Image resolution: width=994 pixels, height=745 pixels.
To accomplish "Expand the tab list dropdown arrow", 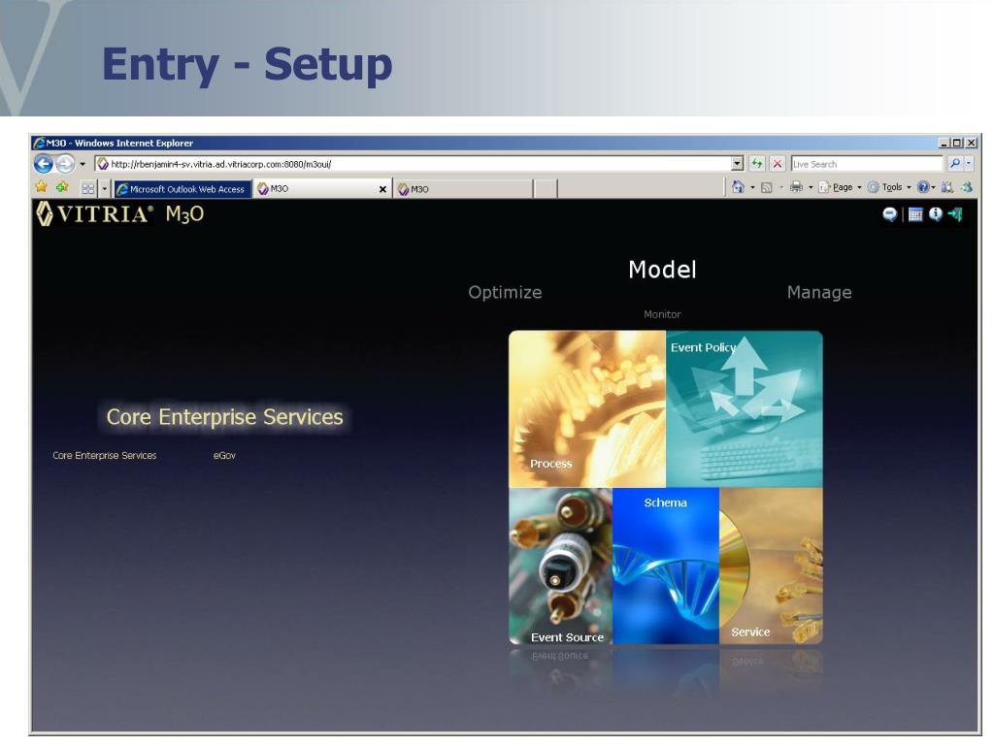I will [x=105, y=189].
